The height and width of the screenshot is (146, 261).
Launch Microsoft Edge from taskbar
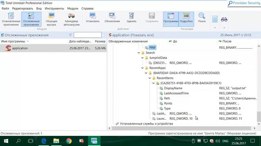pyautogui.click(x=44, y=141)
